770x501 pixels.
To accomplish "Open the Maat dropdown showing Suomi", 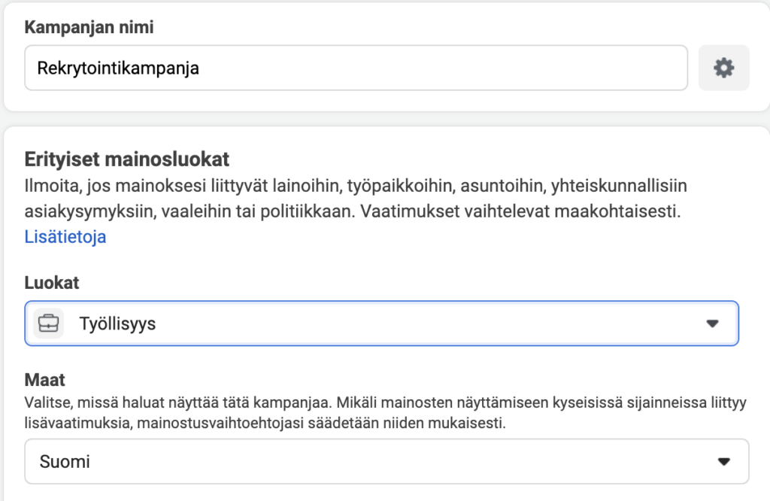I will coord(387,461).
